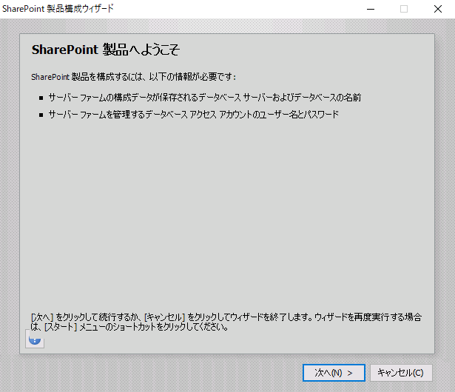Click the 次へ(N) > button
Image resolution: width=455 pixels, height=392 pixels.
coord(334,373)
